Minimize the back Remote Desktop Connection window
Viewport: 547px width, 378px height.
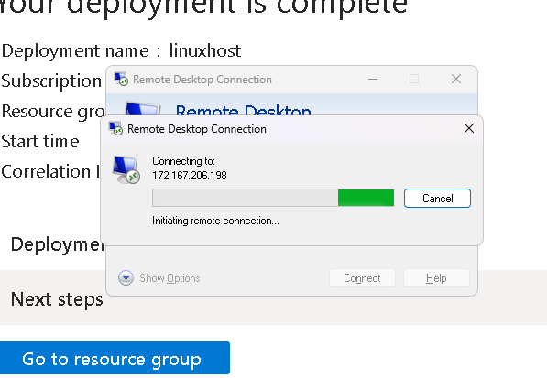pyautogui.click(x=373, y=79)
